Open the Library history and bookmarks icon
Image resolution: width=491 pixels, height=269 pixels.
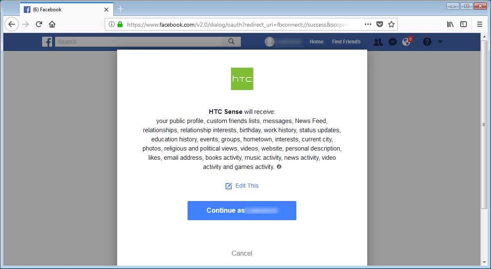tap(450, 24)
